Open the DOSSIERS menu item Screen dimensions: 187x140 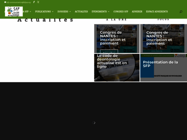[x=63, y=11]
